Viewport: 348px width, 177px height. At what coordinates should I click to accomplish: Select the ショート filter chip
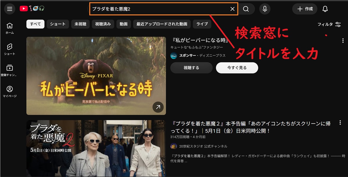click(58, 24)
